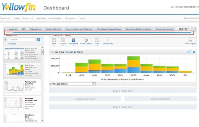
Task: Click the '15 - 19' axis label
Action: point(81,75)
